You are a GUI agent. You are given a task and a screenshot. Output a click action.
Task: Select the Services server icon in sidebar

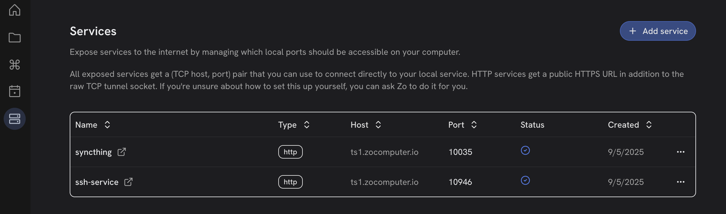click(15, 119)
